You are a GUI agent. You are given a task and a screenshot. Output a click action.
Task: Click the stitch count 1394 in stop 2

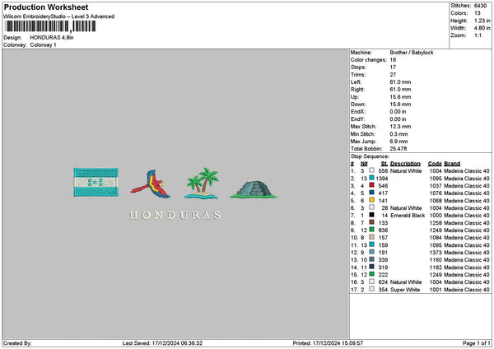click(x=382, y=179)
